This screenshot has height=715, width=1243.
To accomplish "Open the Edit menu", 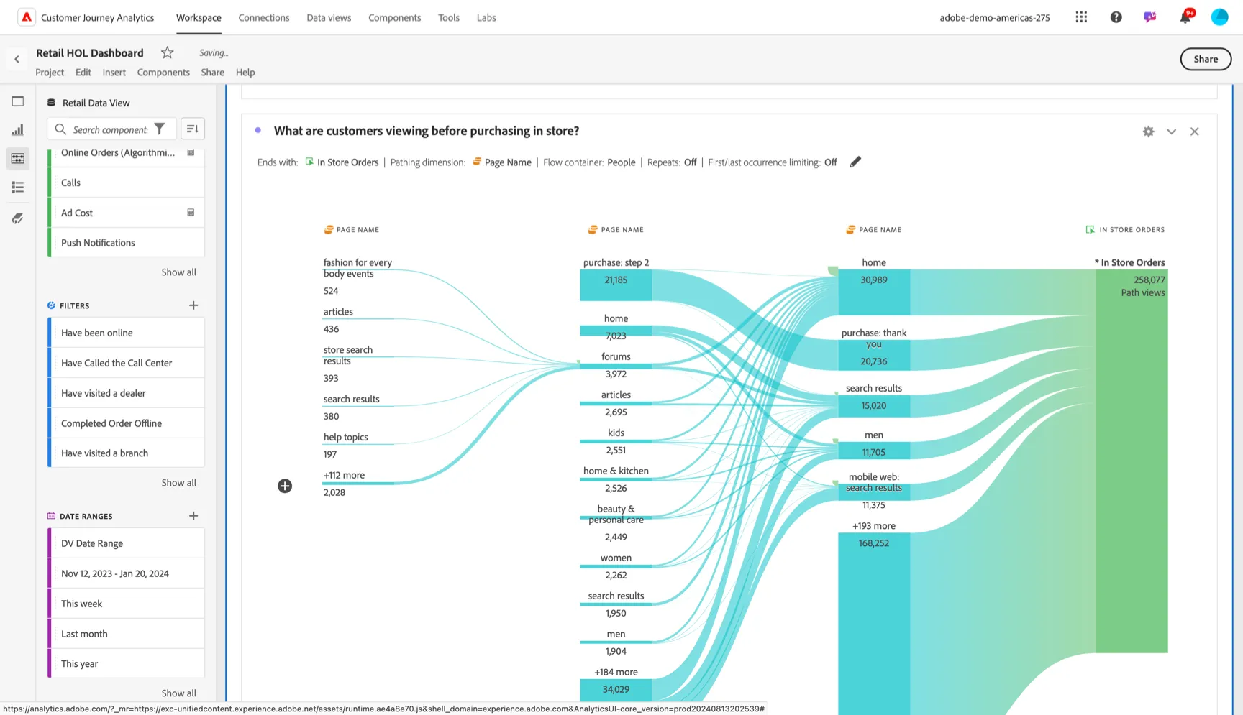I will click(x=83, y=72).
